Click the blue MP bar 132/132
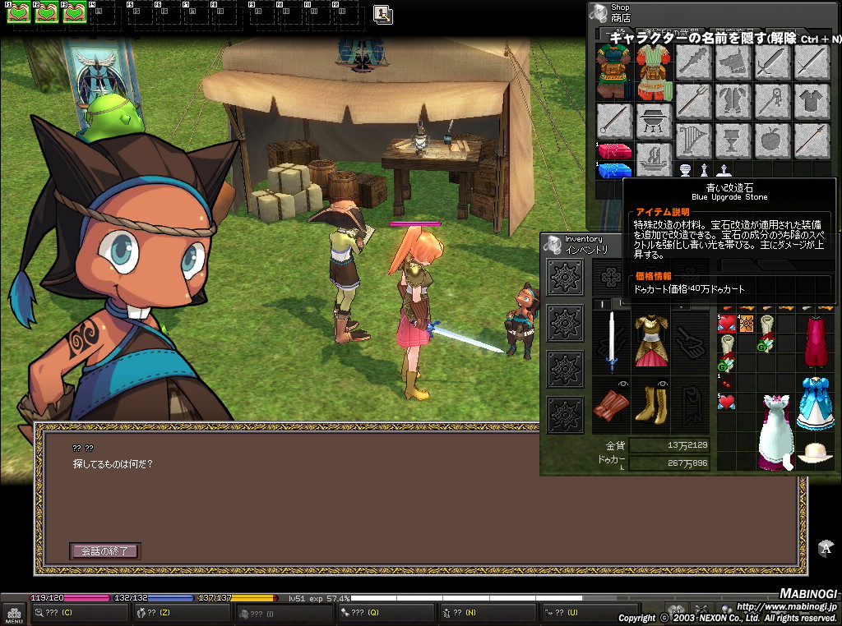The height and width of the screenshot is (626, 842). [153, 597]
